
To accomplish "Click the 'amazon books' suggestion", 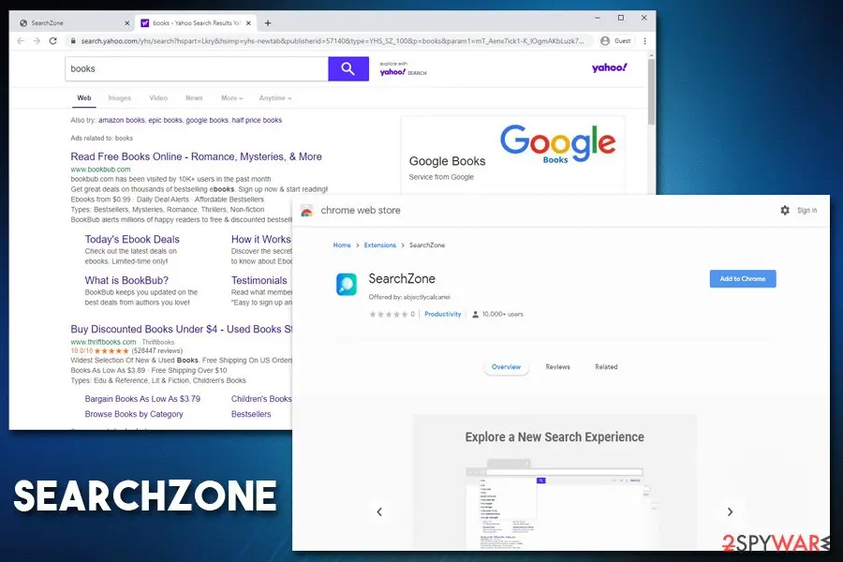I will coord(122,120).
